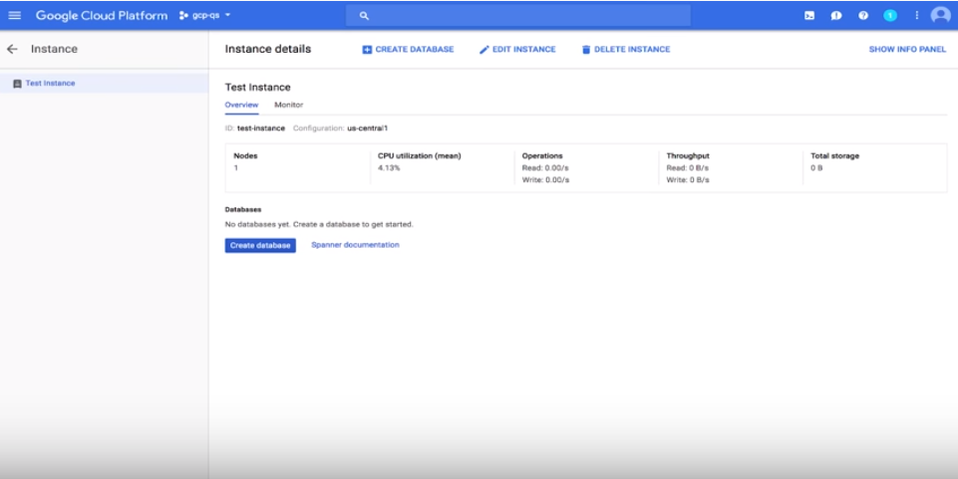Open the send feedback icon

tap(836, 16)
